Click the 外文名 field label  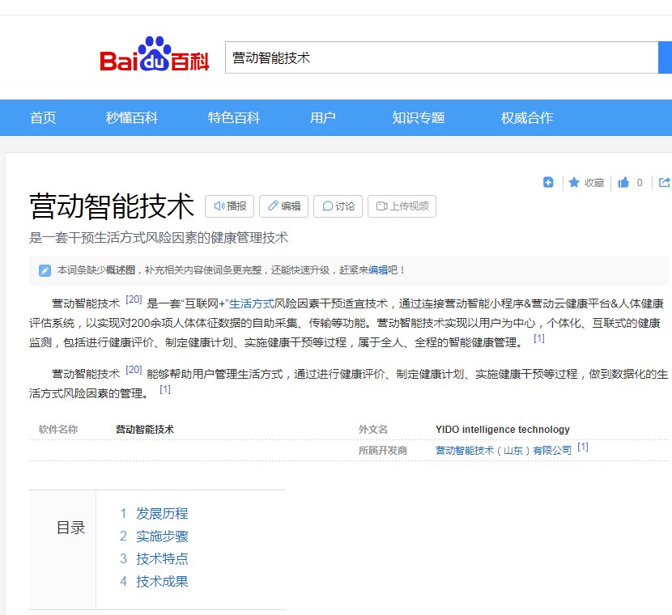tap(373, 430)
